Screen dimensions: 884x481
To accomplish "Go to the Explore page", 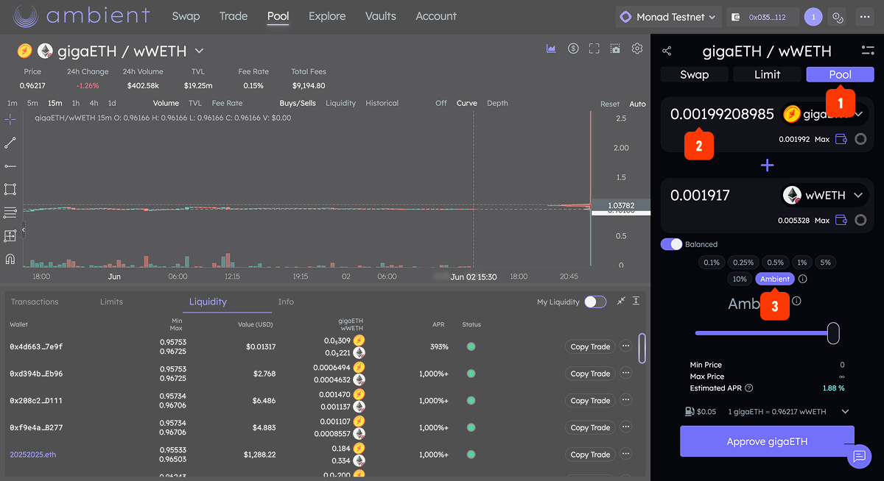I will (327, 16).
